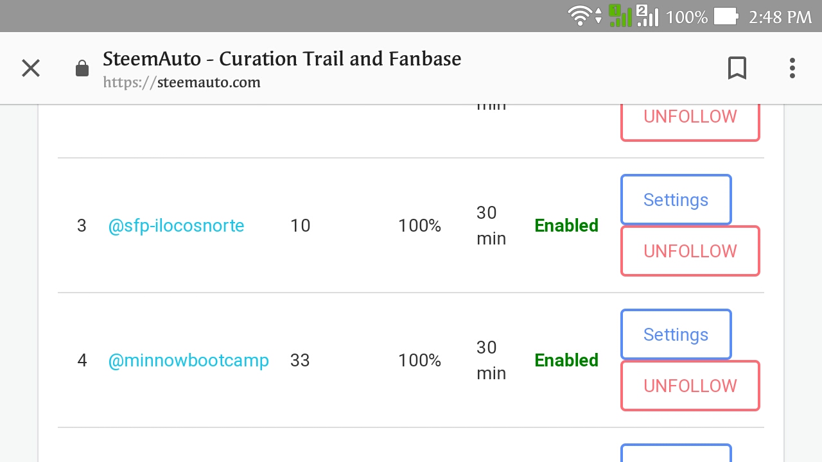Tap the SIM 2 signal icon
The image size is (822, 462).
[x=647, y=16]
